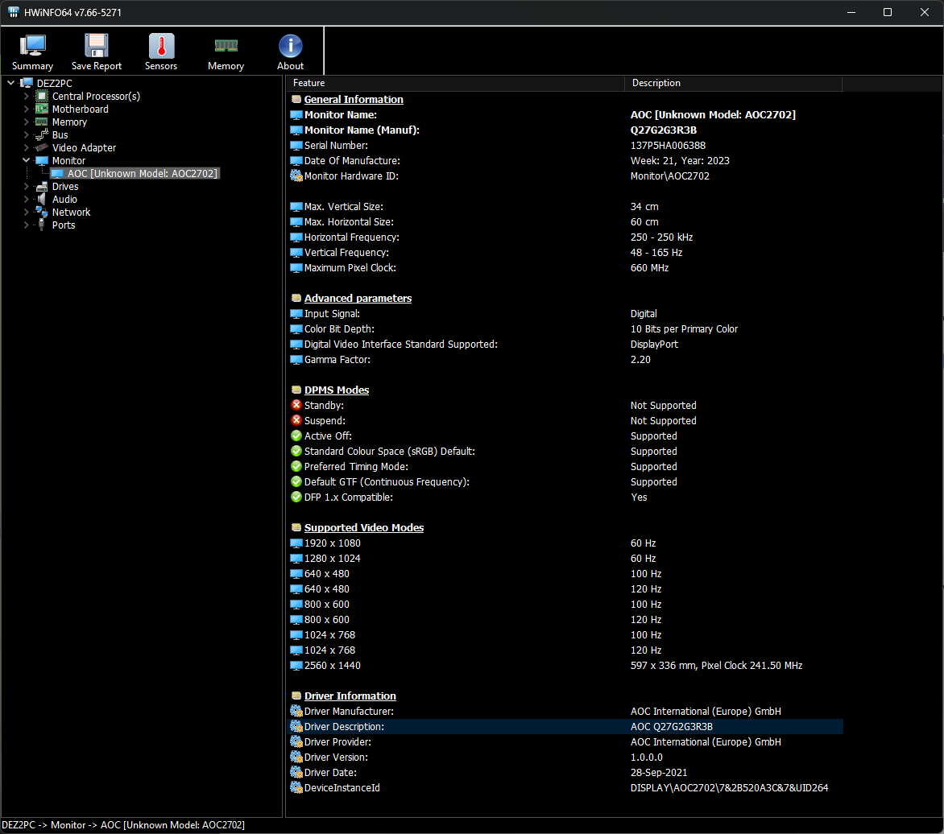Open the Memory module toolbar icon
The width and height of the screenshot is (944, 834).
click(x=226, y=46)
